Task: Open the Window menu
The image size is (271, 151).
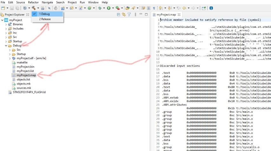Action: coord(93,3)
